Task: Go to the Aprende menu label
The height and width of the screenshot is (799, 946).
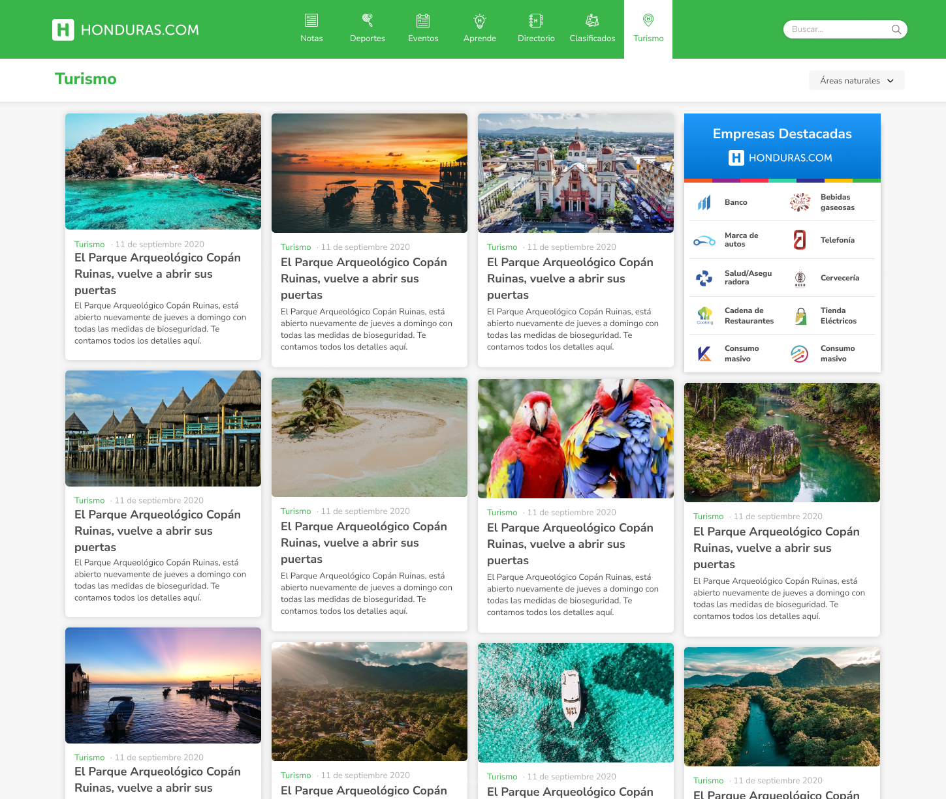Action: coord(480,38)
